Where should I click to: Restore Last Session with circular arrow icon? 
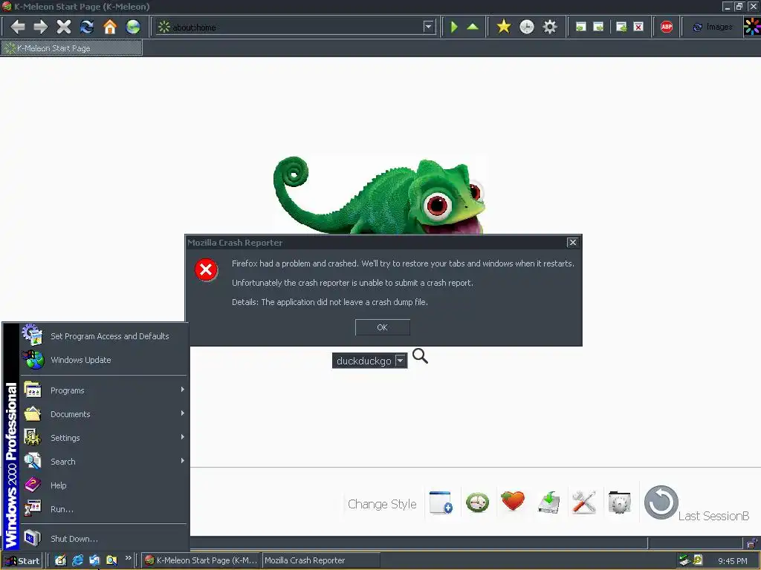(661, 502)
